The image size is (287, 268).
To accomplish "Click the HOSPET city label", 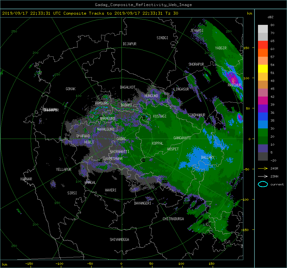I will [x=173, y=149].
